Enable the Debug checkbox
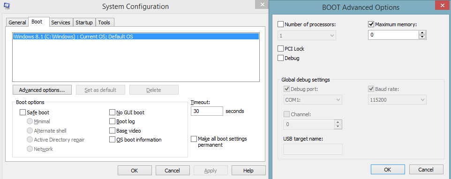 point(281,58)
